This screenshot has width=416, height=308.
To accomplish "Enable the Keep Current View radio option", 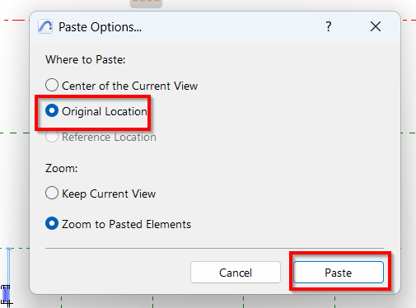I will 52,193.
